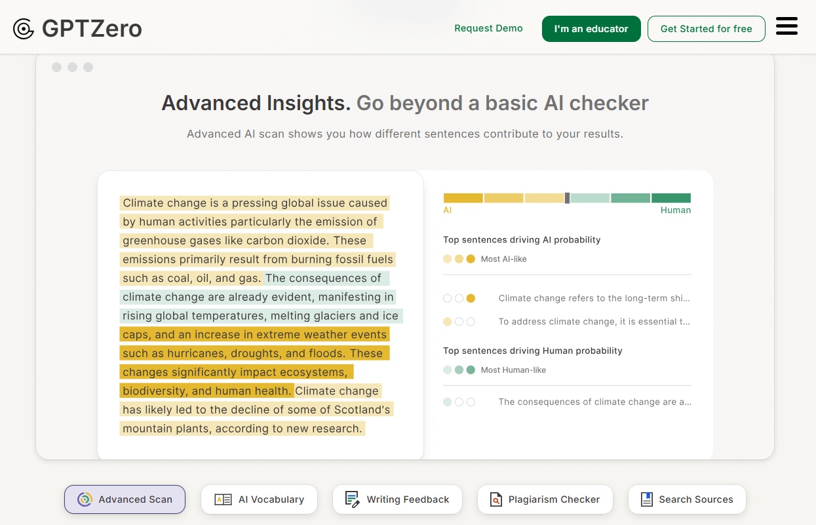Open the Search Sources tab
The image size is (816, 525).
[687, 499]
